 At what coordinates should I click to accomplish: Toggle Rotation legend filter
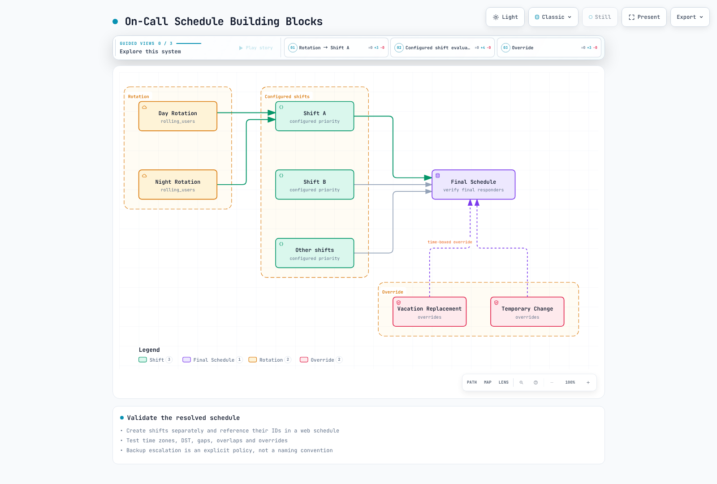270,360
